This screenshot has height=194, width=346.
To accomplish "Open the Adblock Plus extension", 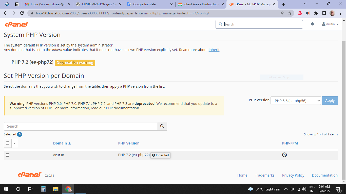I will (300, 13).
